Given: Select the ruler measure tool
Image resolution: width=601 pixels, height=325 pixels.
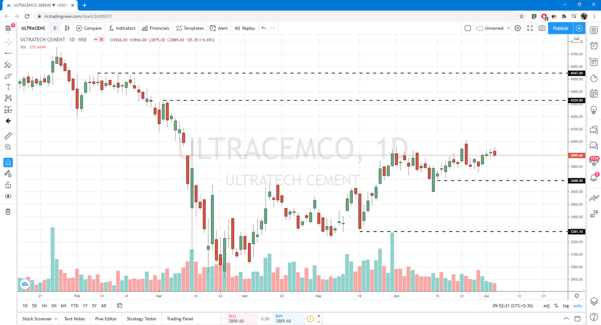Looking at the screenshot, I should click(8, 135).
